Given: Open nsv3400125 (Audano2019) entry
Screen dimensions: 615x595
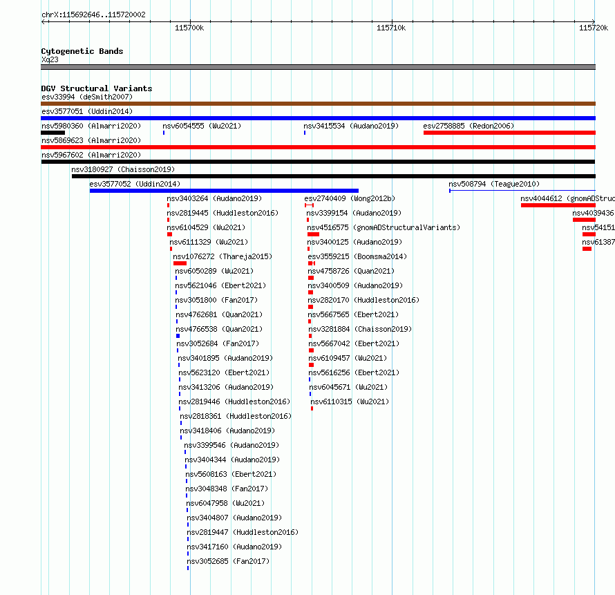Looking at the screenshot, I should point(354,242).
